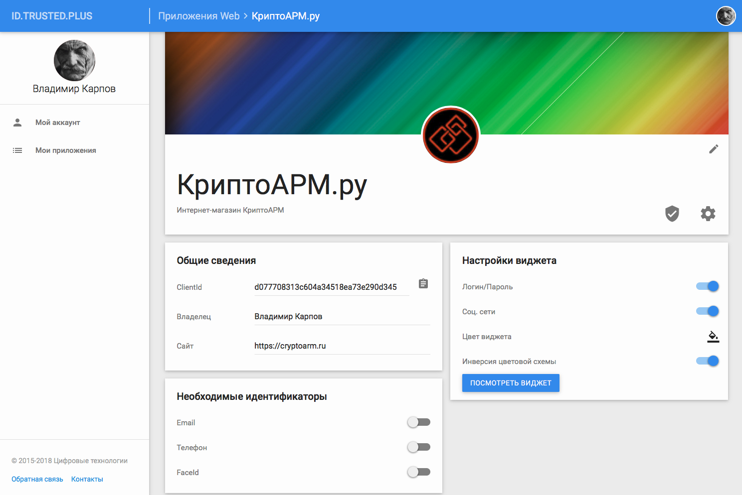The height and width of the screenshot is (495, 742).
Task: Open the gear settings icon
Action: click(708, 214)
